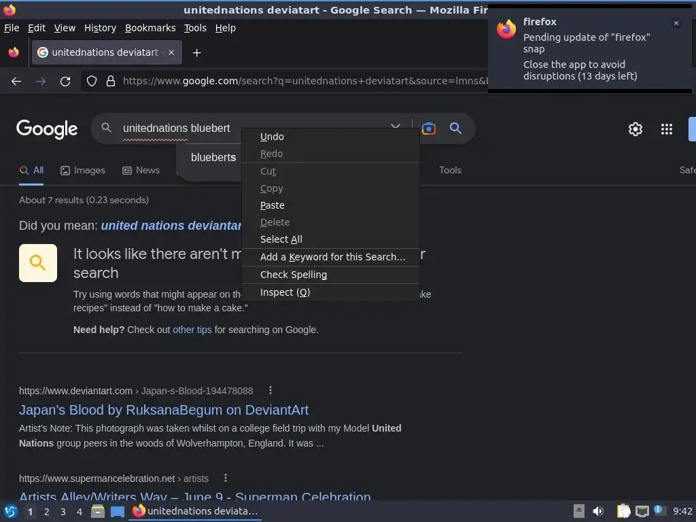Open the clipboard manager tray icon
This screenshot has width=696, height=522.
tap(624, 511)
